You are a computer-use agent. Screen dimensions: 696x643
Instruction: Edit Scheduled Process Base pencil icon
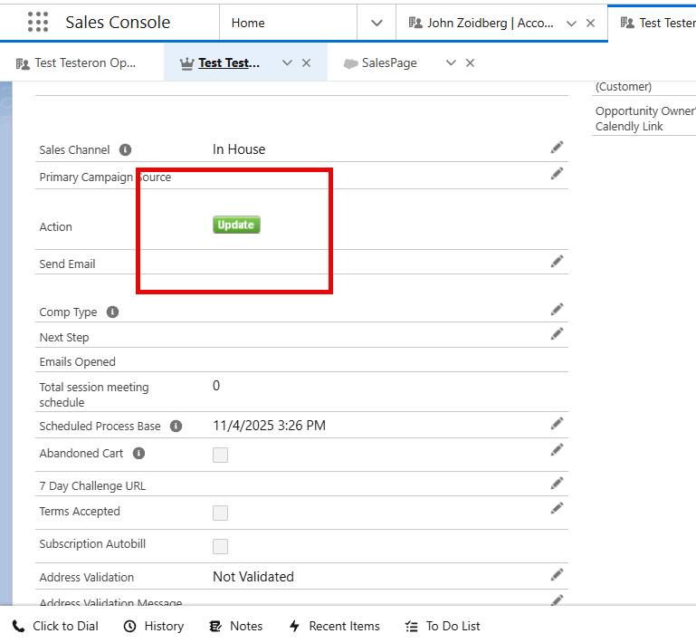pos(557,424)
